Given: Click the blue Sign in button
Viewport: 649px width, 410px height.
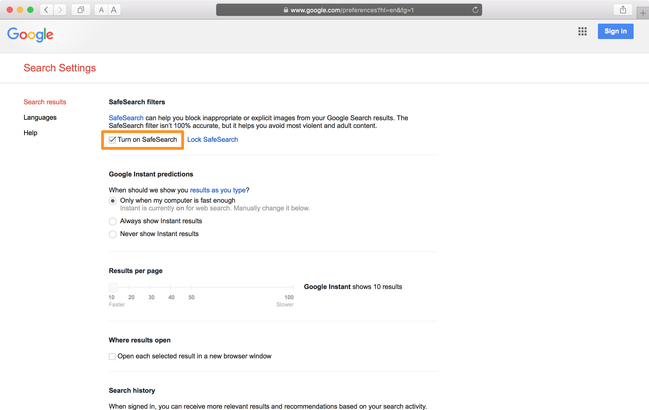Looking at the screenshot, I should (x=615, y=31).
